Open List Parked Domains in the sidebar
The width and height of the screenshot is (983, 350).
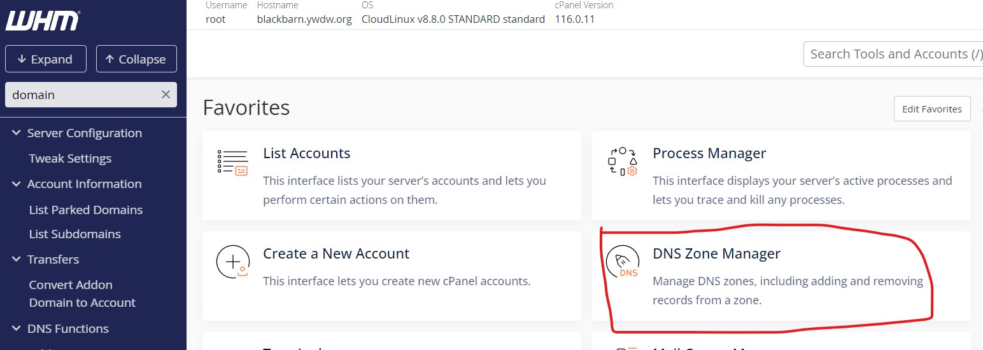(x=86, y=210)
